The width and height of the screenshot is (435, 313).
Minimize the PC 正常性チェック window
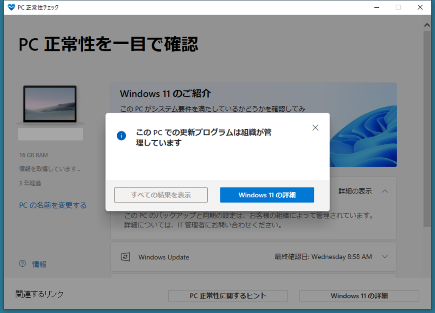point(376,8)
